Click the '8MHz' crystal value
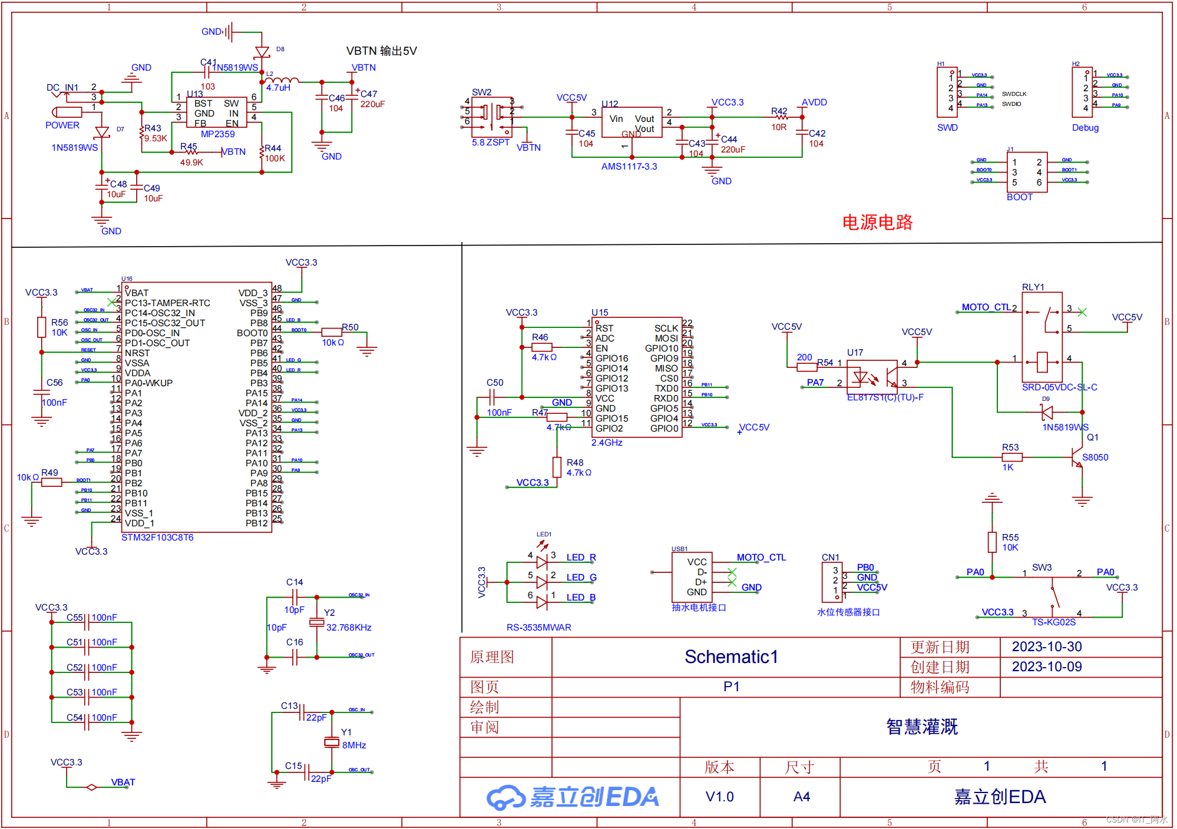 [354, 745]
